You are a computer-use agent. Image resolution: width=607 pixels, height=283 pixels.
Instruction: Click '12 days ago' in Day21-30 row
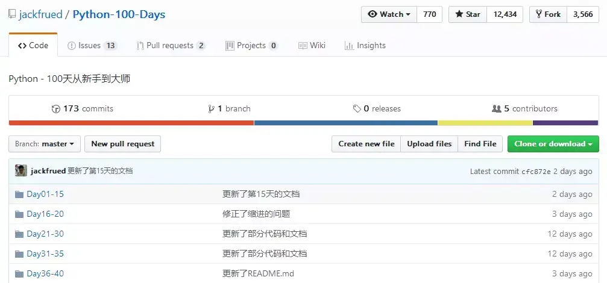coord(570,234)
